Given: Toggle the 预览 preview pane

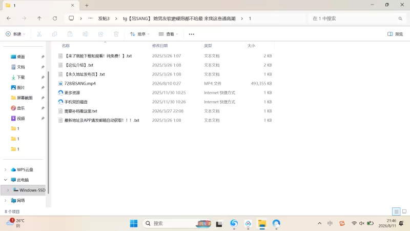Looking at the screenshot, I should click(395, 34).
